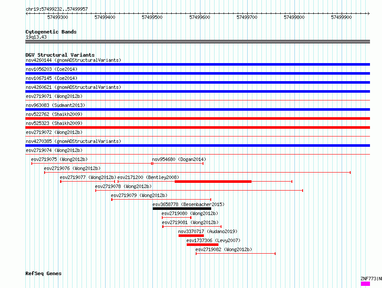This screenshot has width=382, height=288.
Task: Open nsv4260621 gnomADStructuralVariants label
Action: coord(73,87)
